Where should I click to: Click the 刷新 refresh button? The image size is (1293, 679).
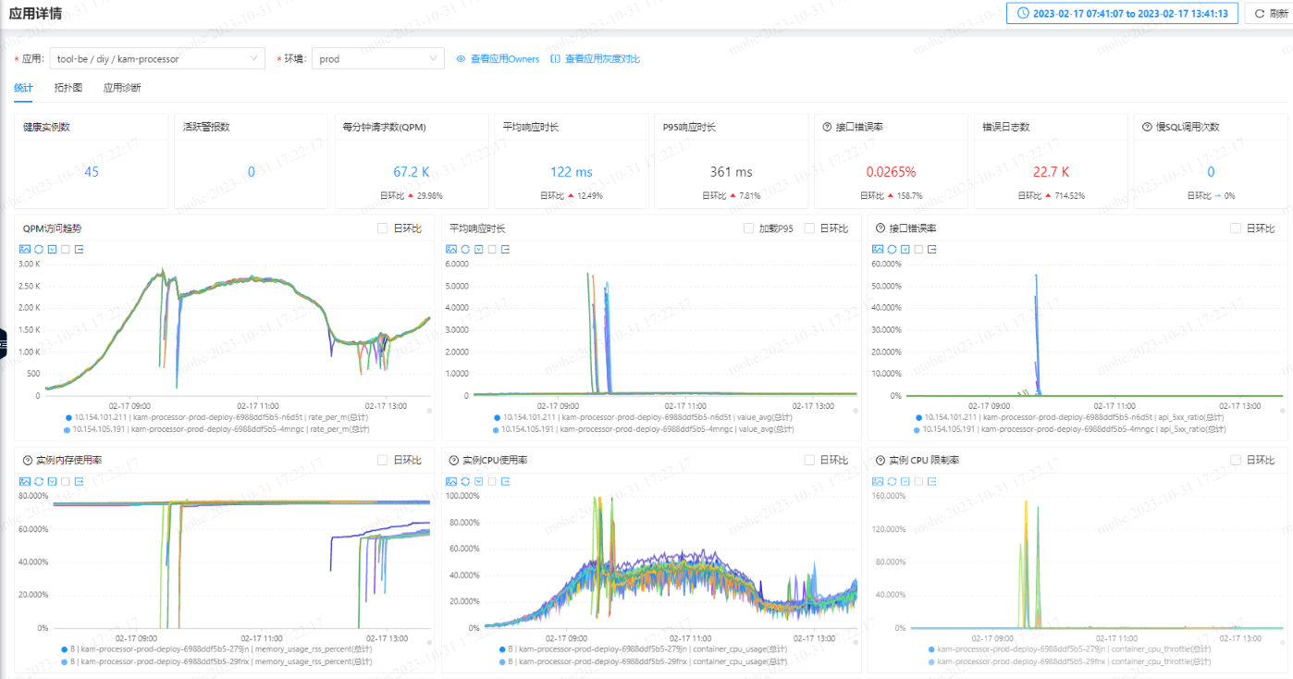click(x=1270, y=13)
